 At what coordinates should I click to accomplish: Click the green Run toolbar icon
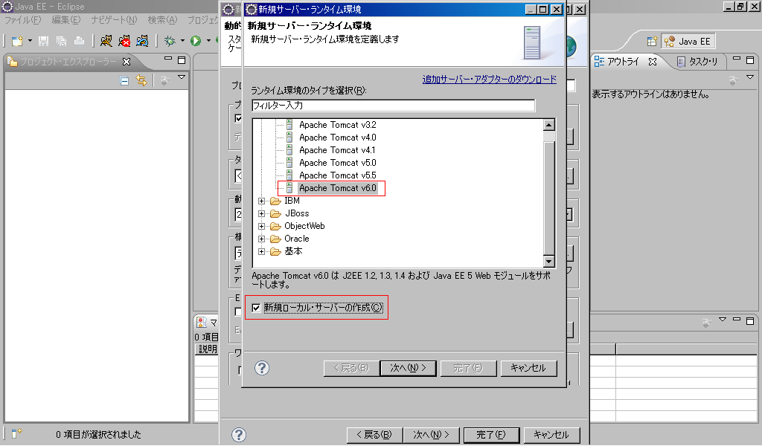click(x=196, y=41)
